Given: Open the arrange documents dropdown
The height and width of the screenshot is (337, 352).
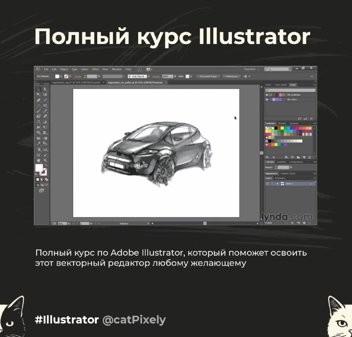Looking at the screenshot, I should 149,70.
